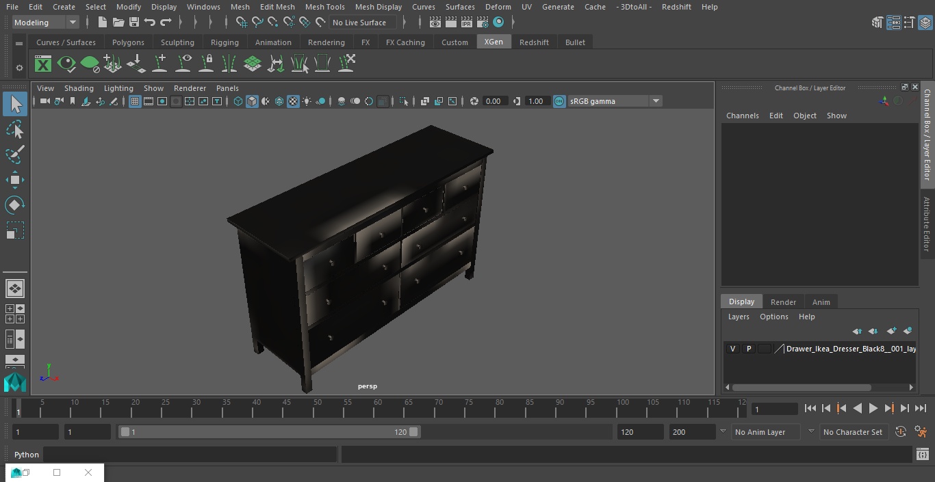Switch to the Rigging shelf tab
This screenshot has height=482, width=935.
click(225, 42)
